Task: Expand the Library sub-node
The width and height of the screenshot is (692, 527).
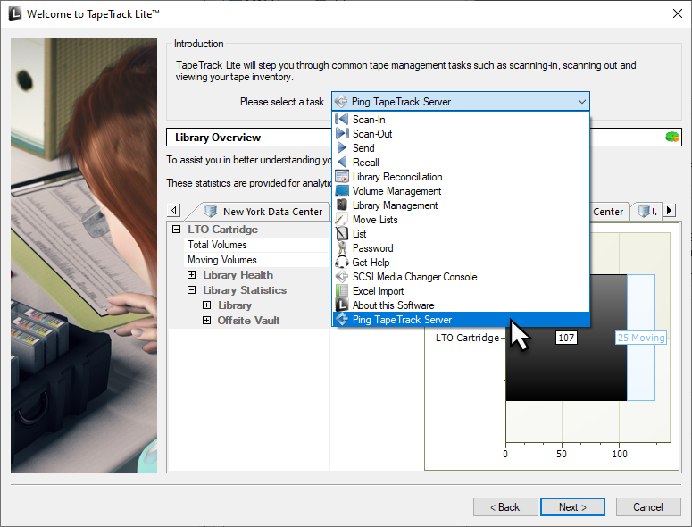Action: [206, 305]
